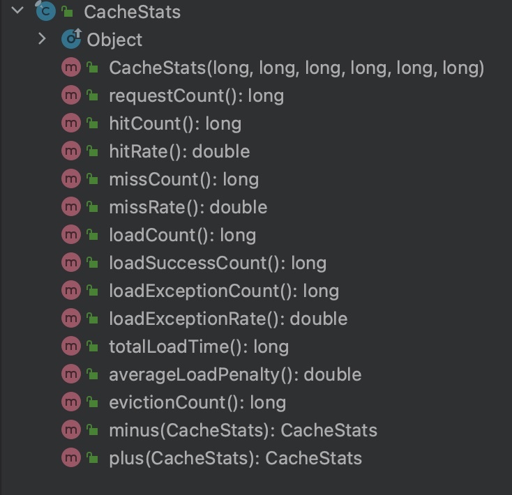Click the method icon beside loadCount()
This screenshot has width=512, height=495.
point(71,235)
